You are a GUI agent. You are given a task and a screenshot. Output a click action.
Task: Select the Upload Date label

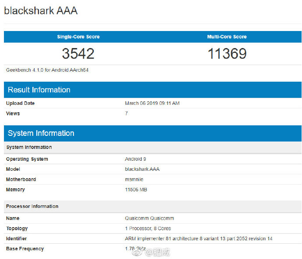point(20,103)
